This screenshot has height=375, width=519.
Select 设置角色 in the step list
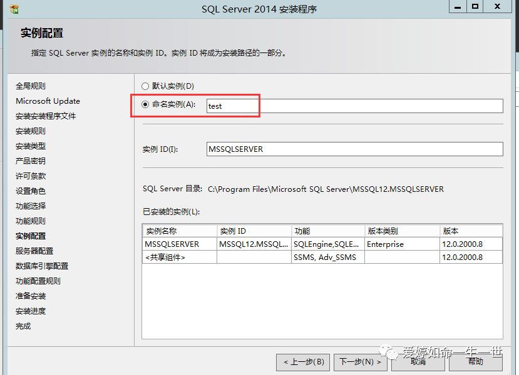[x=31, y=191]
